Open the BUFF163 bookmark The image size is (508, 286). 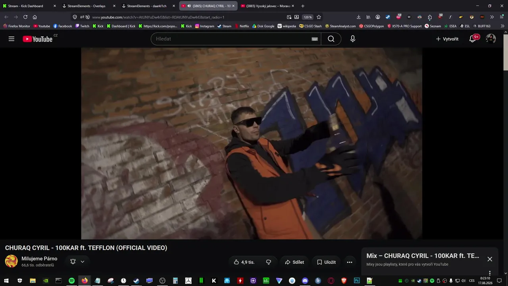pos(481,26)
